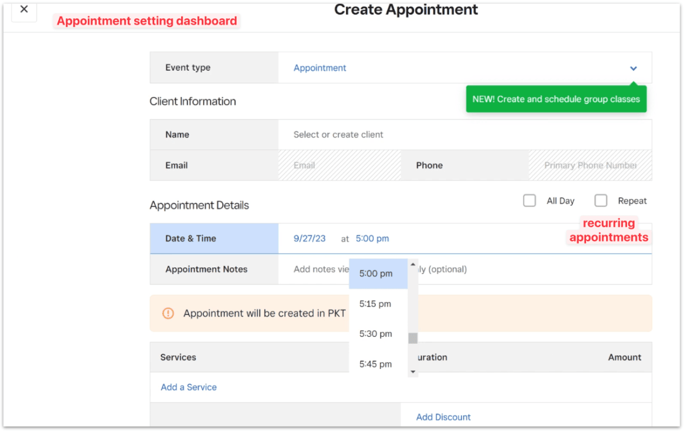Click Add a Service

pos(188,387)
